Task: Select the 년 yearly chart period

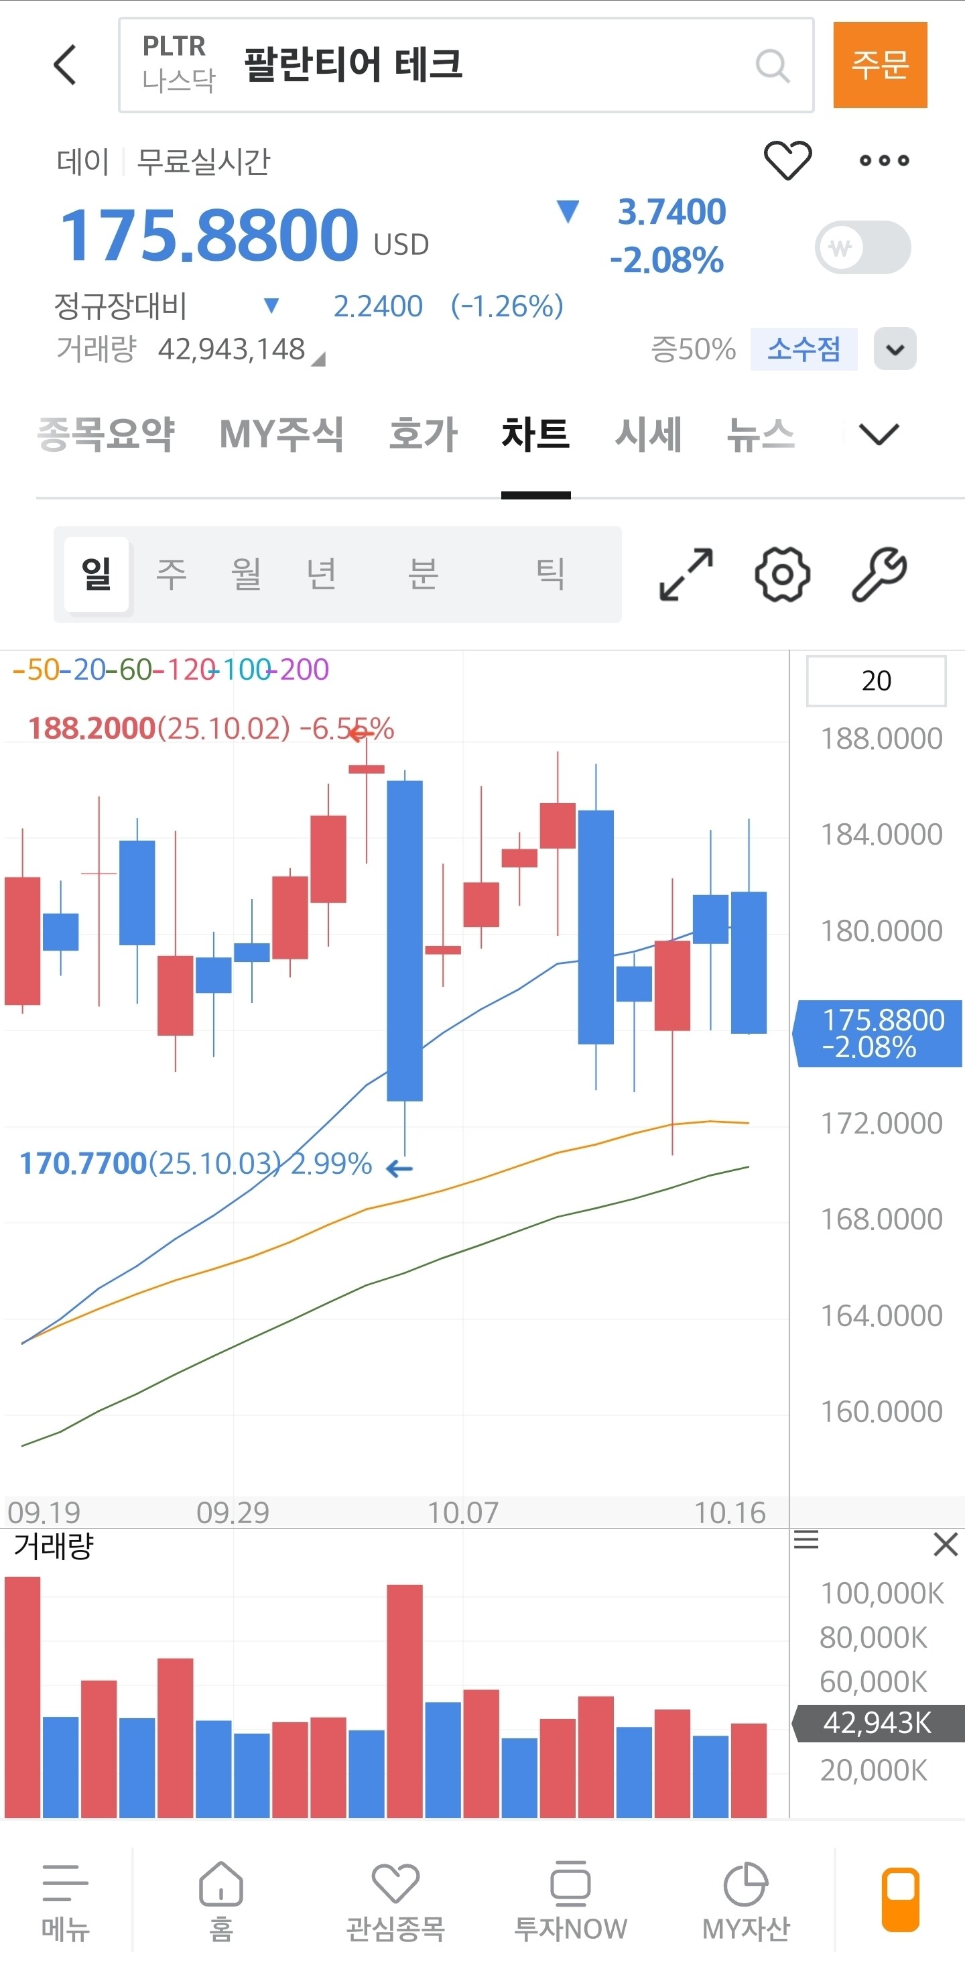Action: [x=322, y=574]
